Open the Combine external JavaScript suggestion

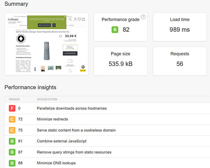pyautogui.click(x=107, y=141)
